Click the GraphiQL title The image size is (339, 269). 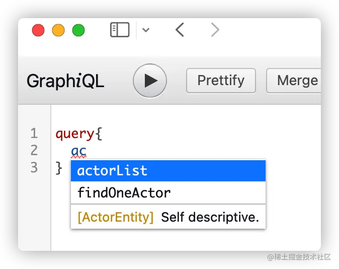[x=65, y=81]
